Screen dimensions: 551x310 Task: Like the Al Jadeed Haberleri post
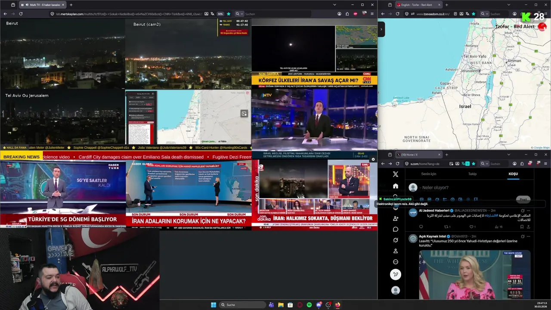[471, 227]
